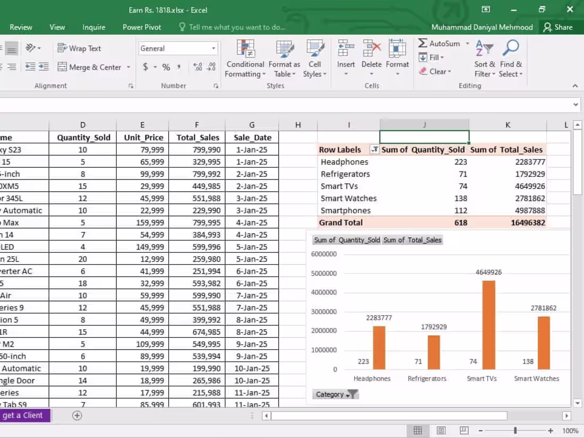Open the Power Pivot tab
The height and width of the screenshot is (438, 584).
pyautogui.click(x=142, y=27)
